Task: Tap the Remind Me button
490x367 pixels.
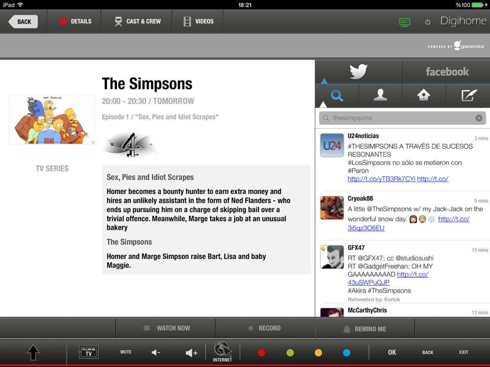Action: [x=365, y=329]
